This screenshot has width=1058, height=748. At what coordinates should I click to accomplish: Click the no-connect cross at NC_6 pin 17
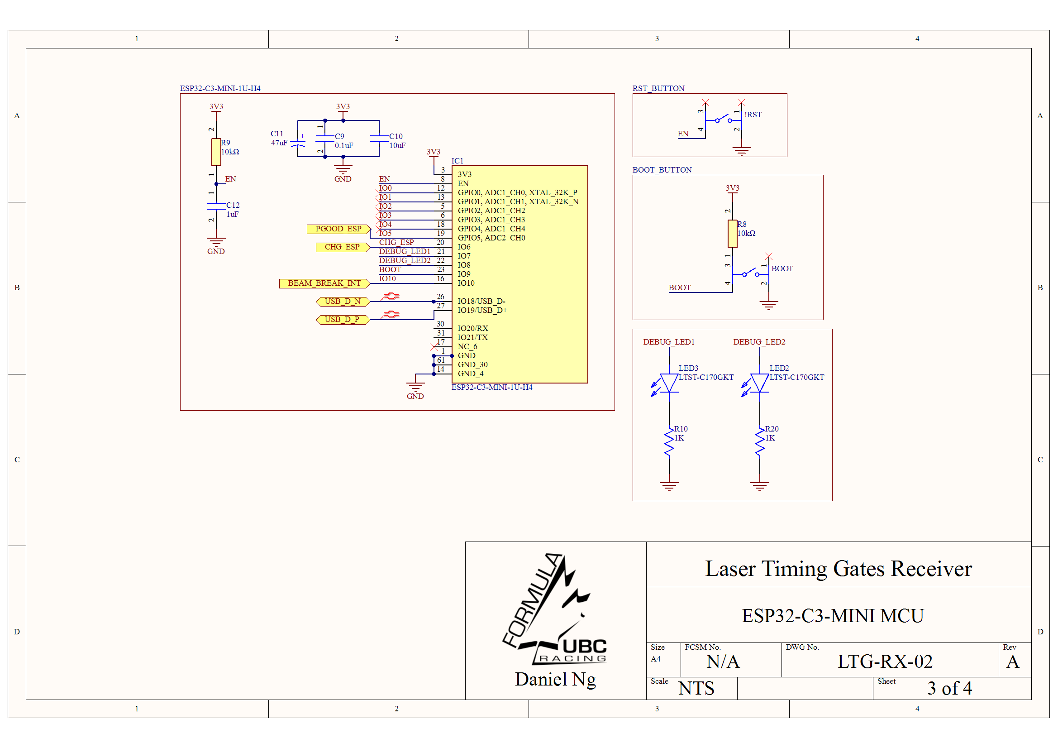point(434,346)
